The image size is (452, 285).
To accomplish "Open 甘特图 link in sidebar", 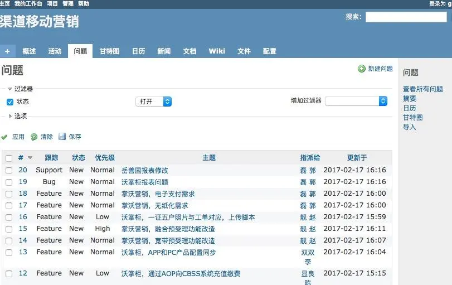I will tap(413, 118).
